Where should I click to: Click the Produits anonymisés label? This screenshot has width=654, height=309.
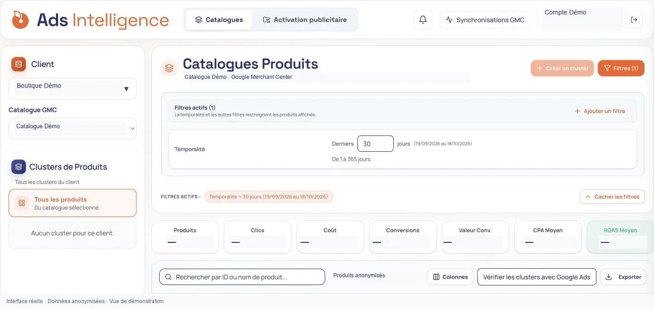[x=359, y=275]
